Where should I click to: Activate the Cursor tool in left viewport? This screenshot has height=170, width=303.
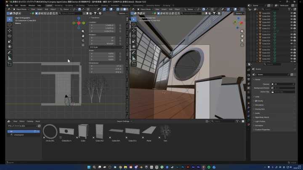pos(9,24)
